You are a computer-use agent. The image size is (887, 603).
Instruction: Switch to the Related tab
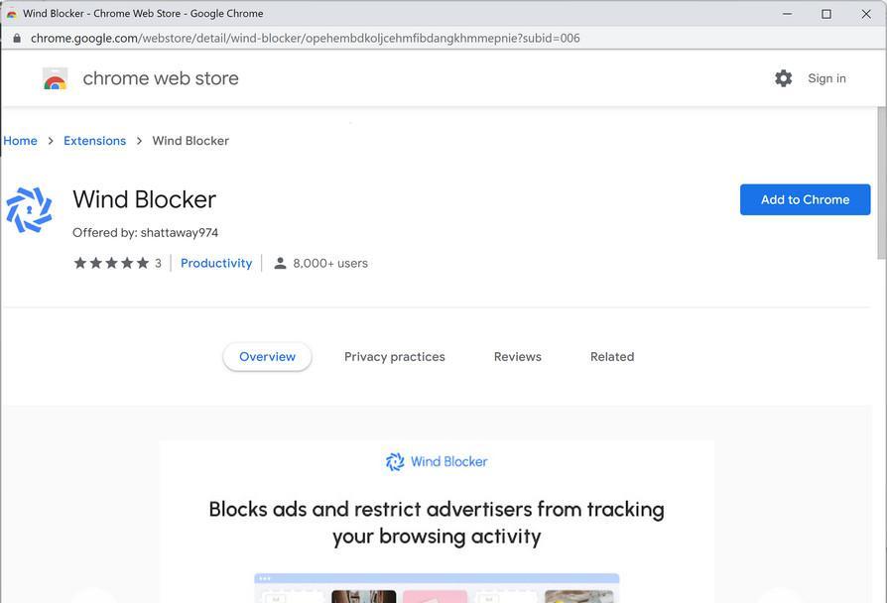pos(612,357)
